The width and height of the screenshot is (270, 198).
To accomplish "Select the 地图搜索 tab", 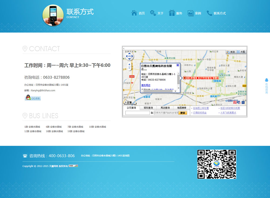I will coord(182,108).
